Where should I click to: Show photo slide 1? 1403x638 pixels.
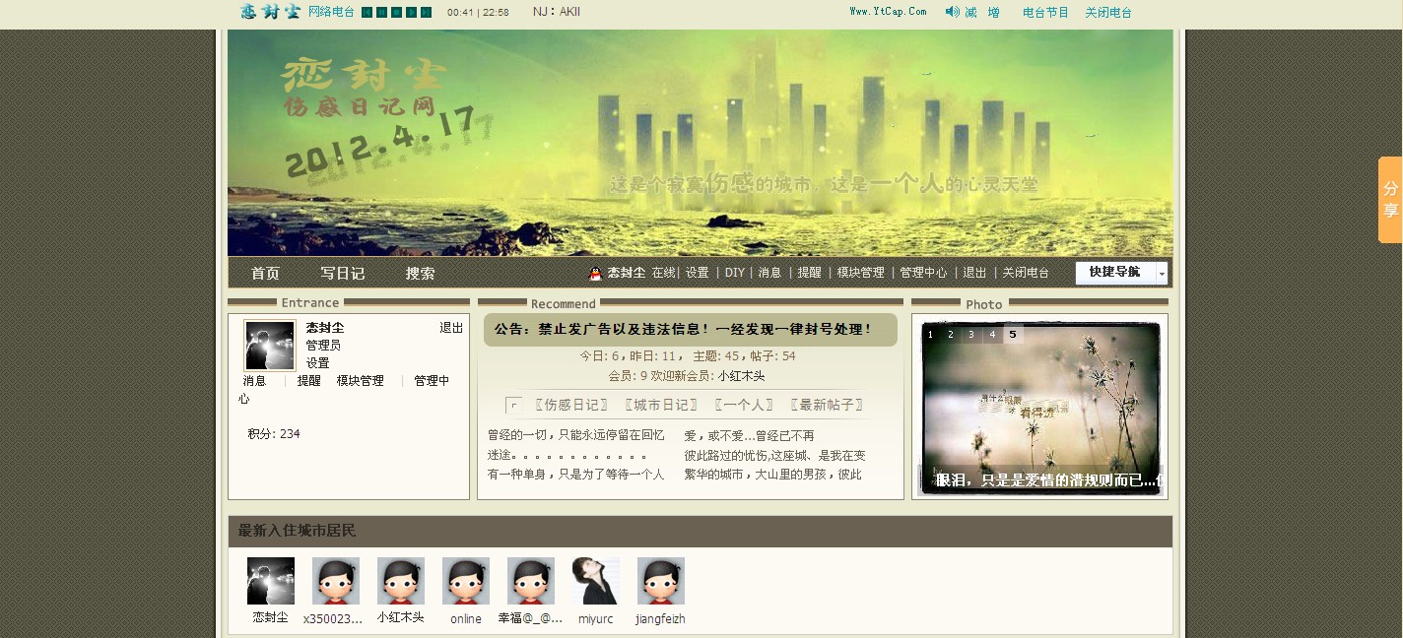click(930, 335)
